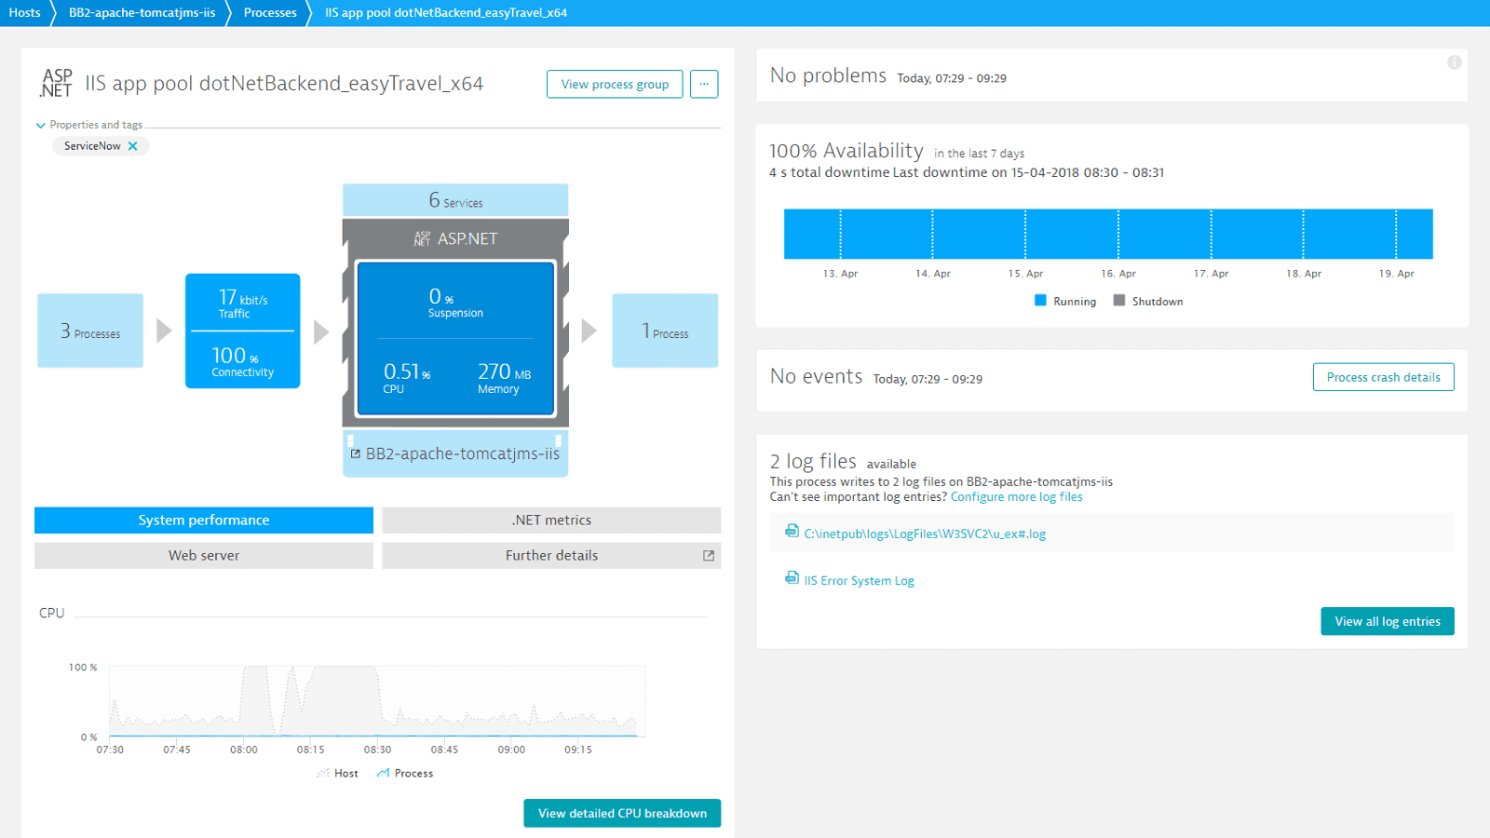Toggle Running legend in availability chart
The image size is (1490, 838).
[x=1065, y=302]
